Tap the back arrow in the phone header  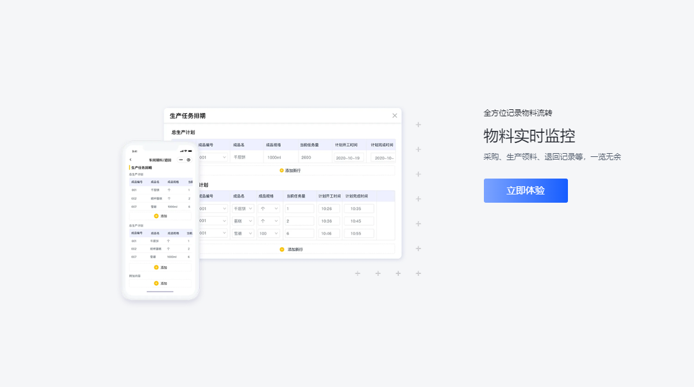pyautogui.click(x=131, y=160)
